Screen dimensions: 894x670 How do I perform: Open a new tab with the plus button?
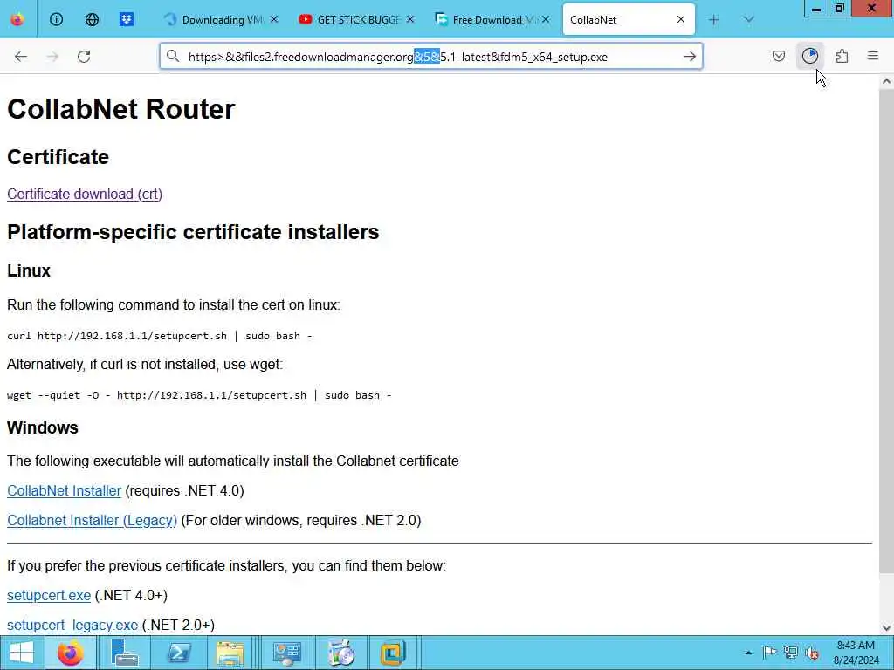pos(714,19)
